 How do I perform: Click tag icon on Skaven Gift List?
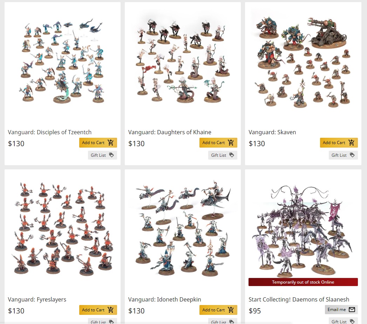click(352, 155)
